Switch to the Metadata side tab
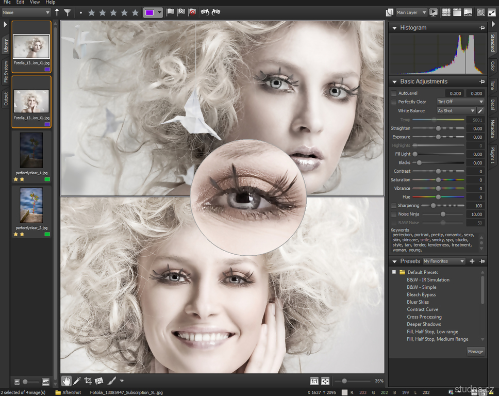Viewport: 499px width, 396px height. pyautogui.click(x=492, y=129)
